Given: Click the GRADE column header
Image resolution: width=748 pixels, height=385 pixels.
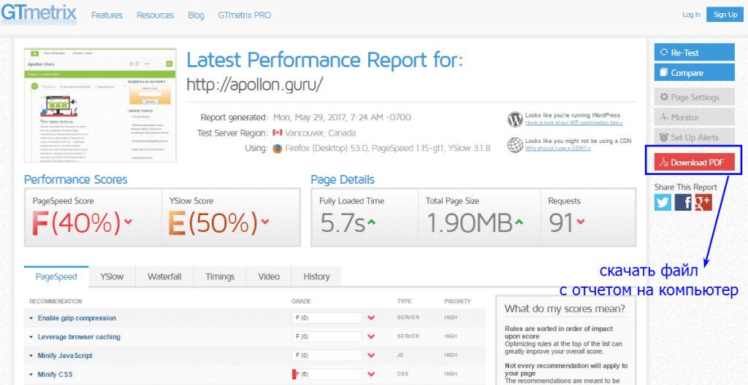Looking at the screenshot, I should pos(302,301).
